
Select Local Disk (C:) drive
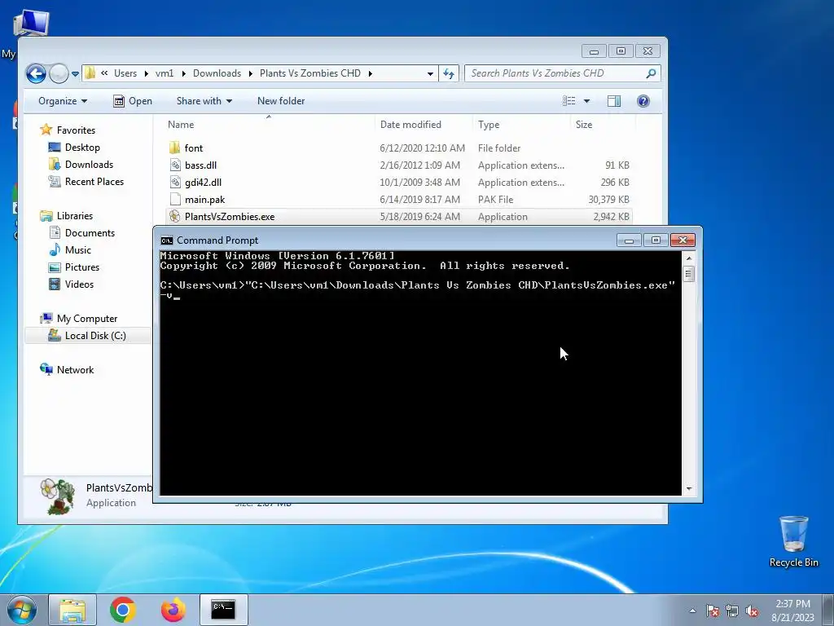pos(95,335)
